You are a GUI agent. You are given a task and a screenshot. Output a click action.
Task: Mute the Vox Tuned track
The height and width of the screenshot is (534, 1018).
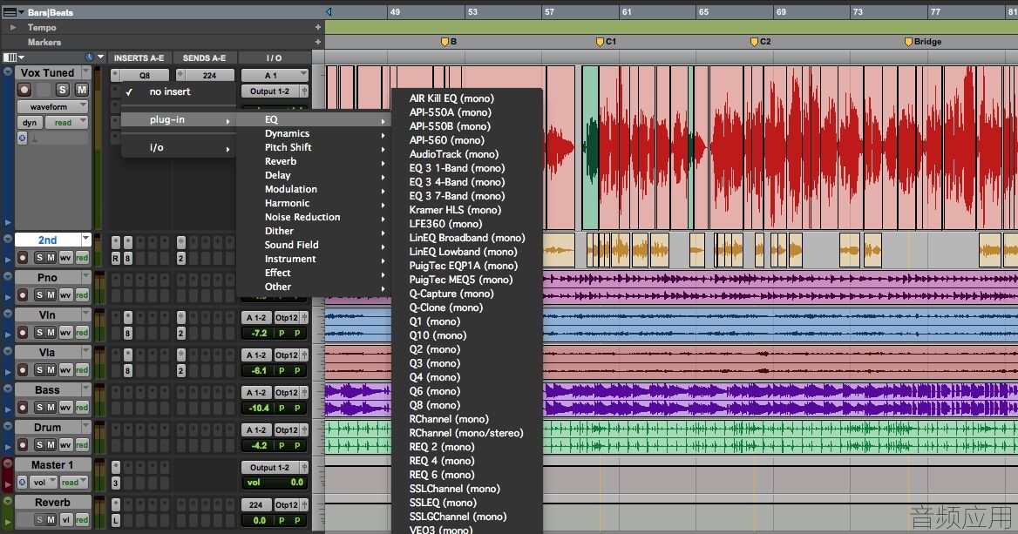point(81,90)
